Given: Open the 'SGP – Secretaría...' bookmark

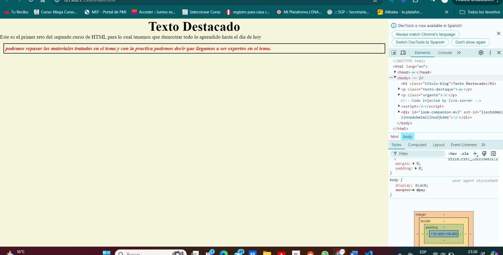Looking at the screenshot, I should [348, 12].
